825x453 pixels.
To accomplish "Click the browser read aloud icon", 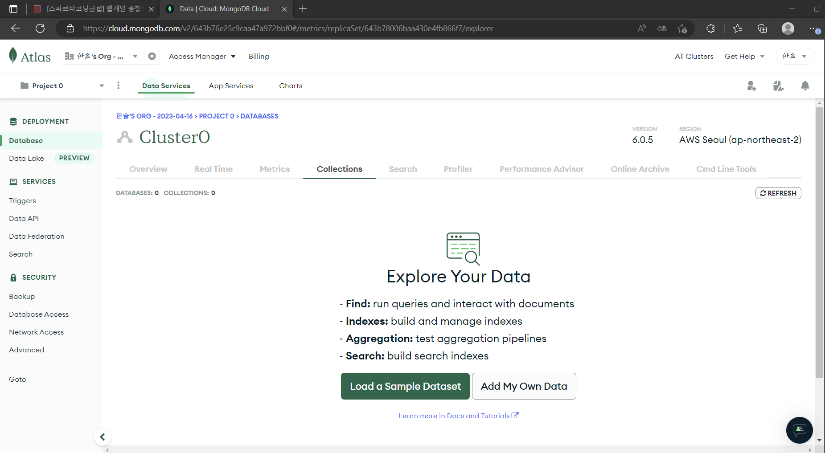I will [x=642, y=29].
